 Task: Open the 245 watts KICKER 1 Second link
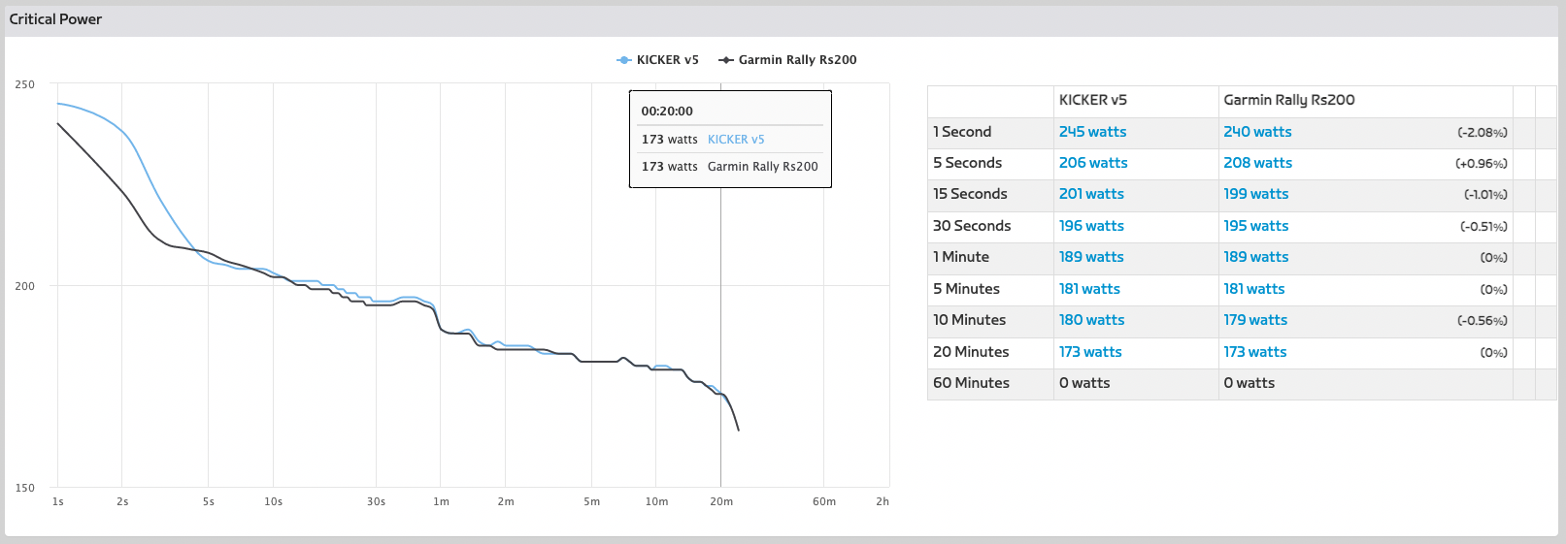1092,132
